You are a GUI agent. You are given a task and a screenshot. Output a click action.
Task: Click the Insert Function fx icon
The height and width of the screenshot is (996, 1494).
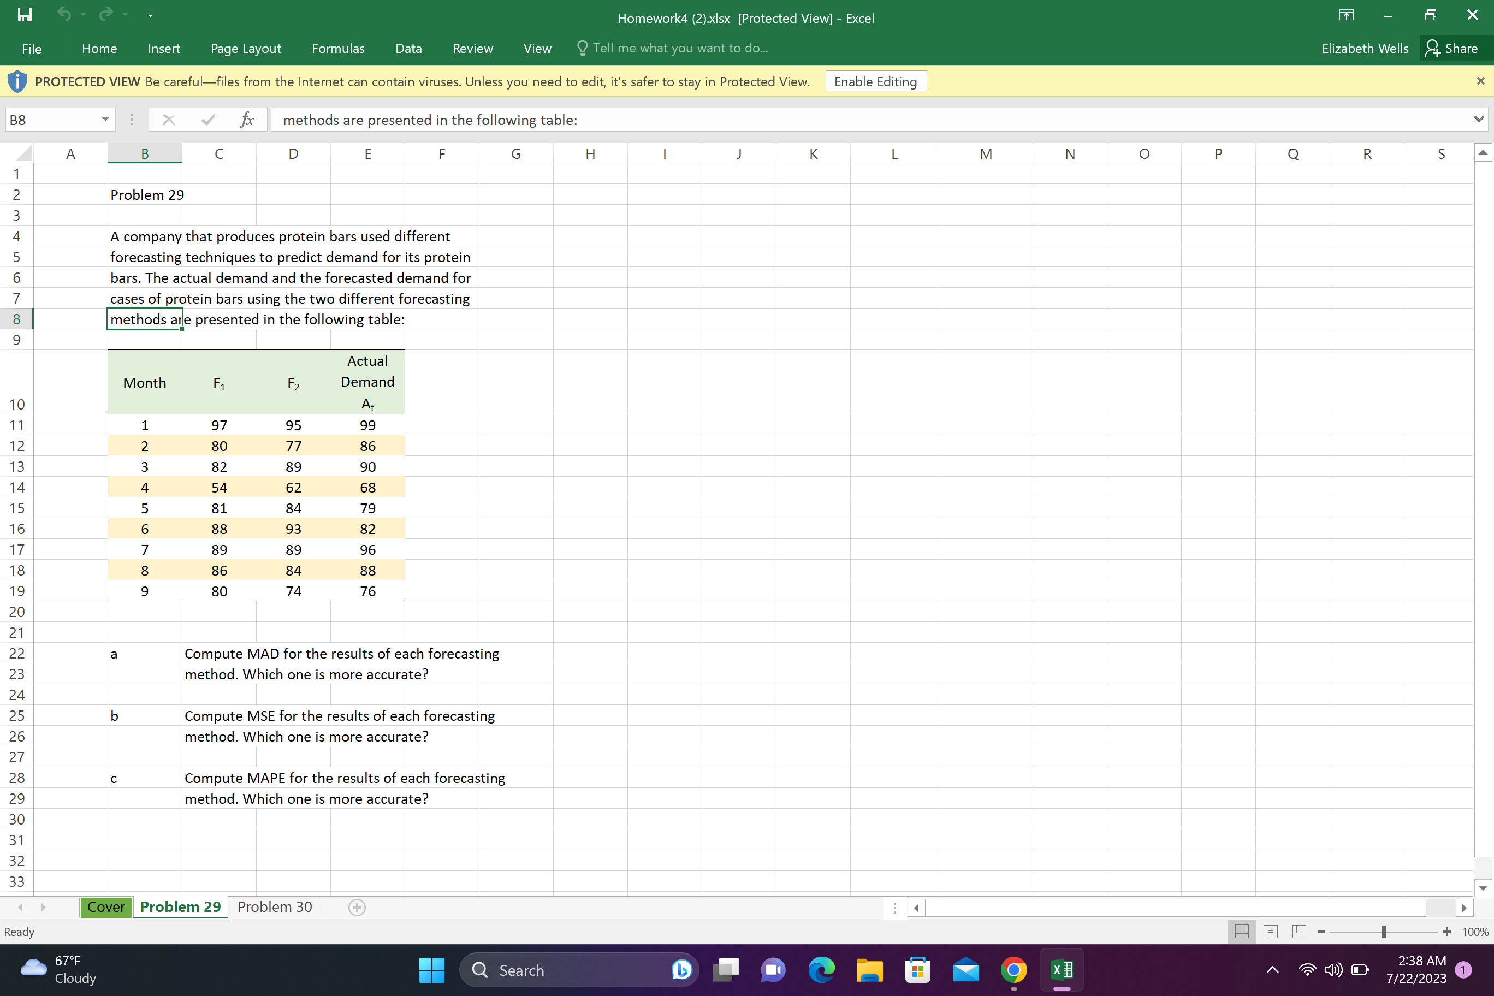tap(247, 120)
